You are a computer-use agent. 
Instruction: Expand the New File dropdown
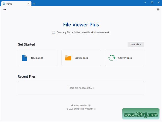point(136,44)
